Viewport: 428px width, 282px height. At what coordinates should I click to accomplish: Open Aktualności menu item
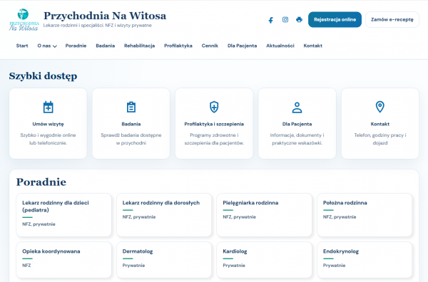click(x=280, y=46)
